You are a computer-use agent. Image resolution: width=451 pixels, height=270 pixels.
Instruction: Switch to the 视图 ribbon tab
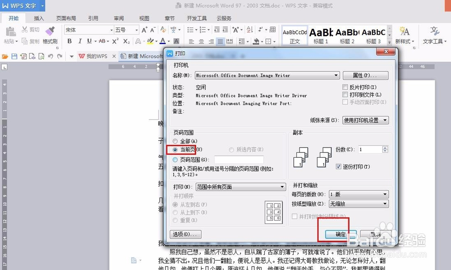point(144,18)
